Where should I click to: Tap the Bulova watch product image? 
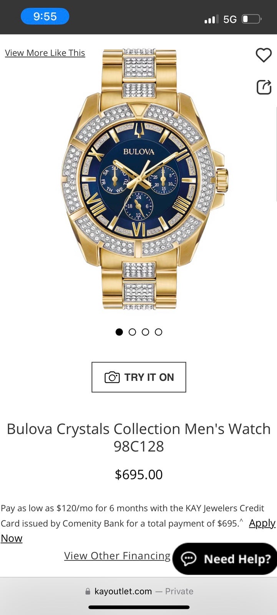click(145, 180)
